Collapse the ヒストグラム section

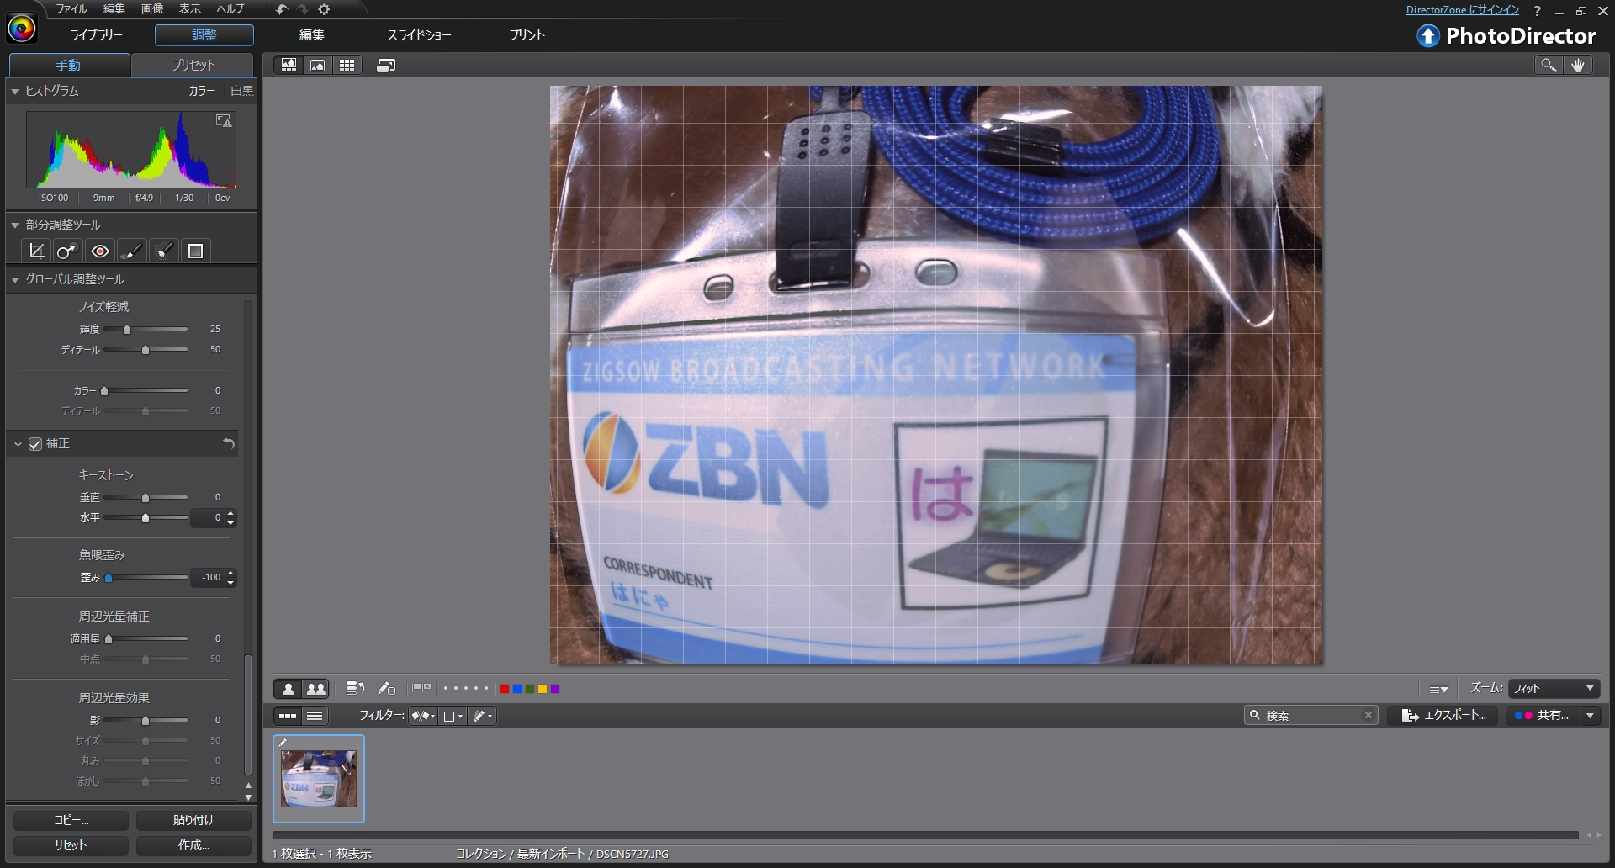[x=15, y=91]
